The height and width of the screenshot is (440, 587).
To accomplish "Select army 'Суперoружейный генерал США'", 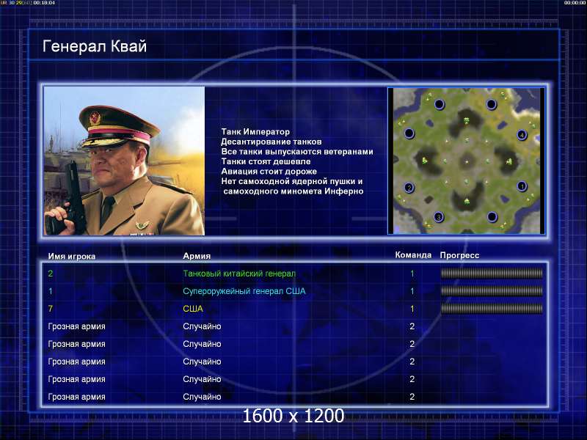I will (x=244, y=291).
